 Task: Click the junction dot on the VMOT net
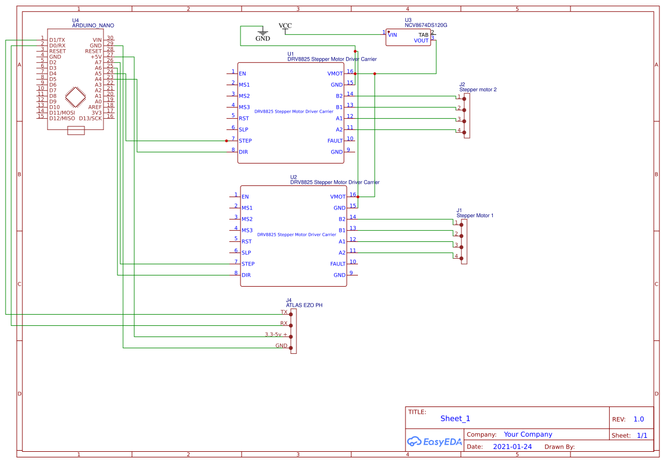[x=355, y=73]
